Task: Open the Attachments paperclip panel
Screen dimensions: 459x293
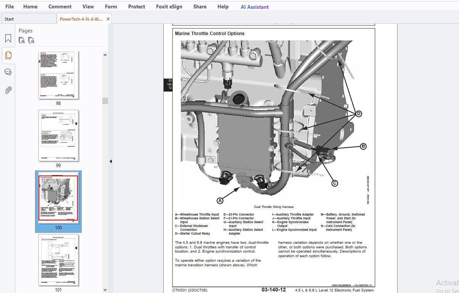Action: (8, 90)
